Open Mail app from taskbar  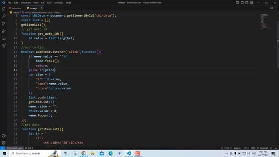click(x=102, y=153)
